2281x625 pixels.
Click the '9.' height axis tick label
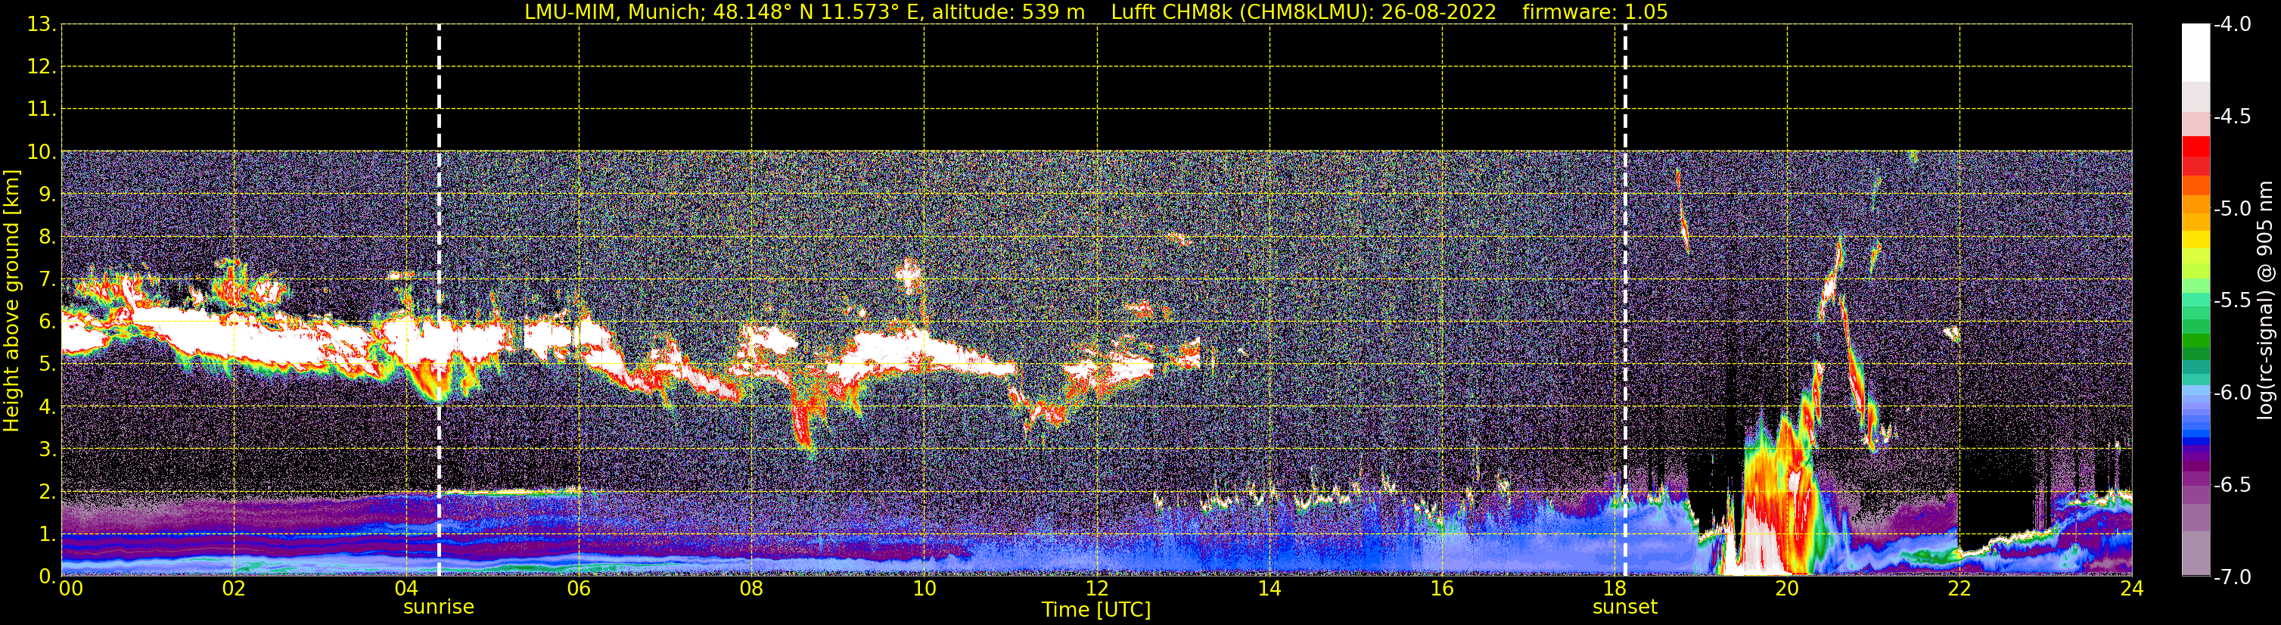[x=48, y=194]
